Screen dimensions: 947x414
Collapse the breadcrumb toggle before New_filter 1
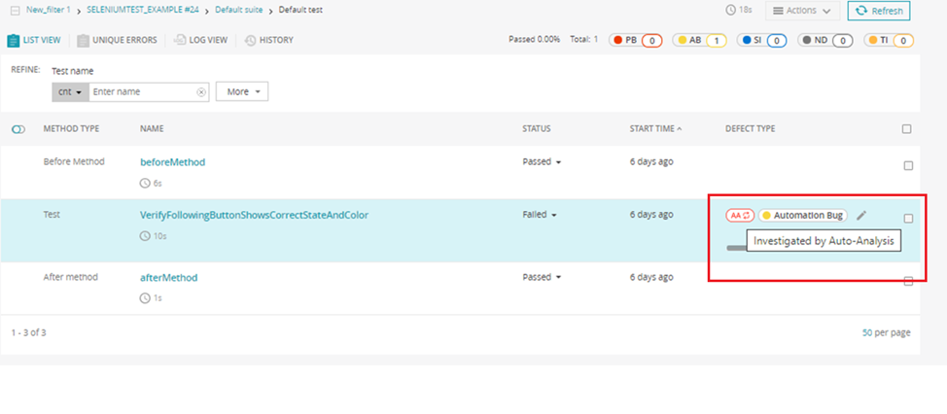16,10
